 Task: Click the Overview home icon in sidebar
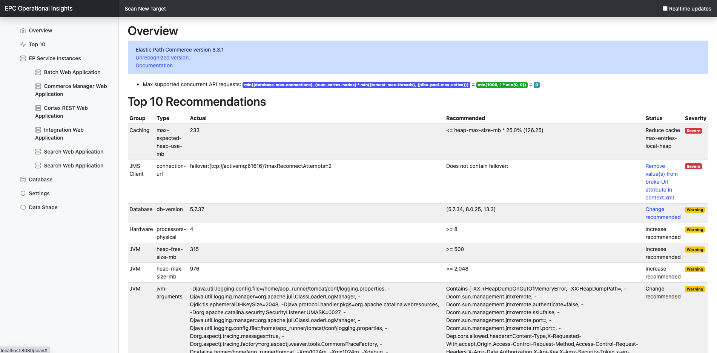pos(23,30)
